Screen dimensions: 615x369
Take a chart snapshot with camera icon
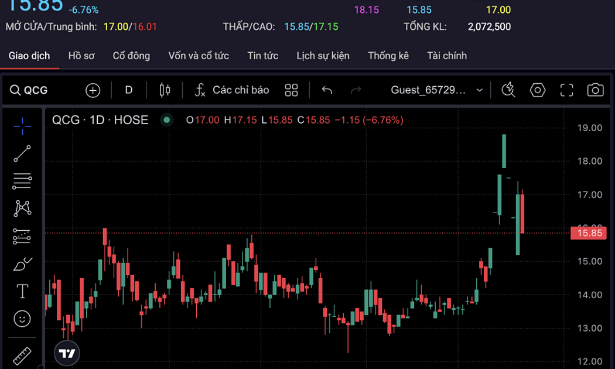[x=595, y=90]
